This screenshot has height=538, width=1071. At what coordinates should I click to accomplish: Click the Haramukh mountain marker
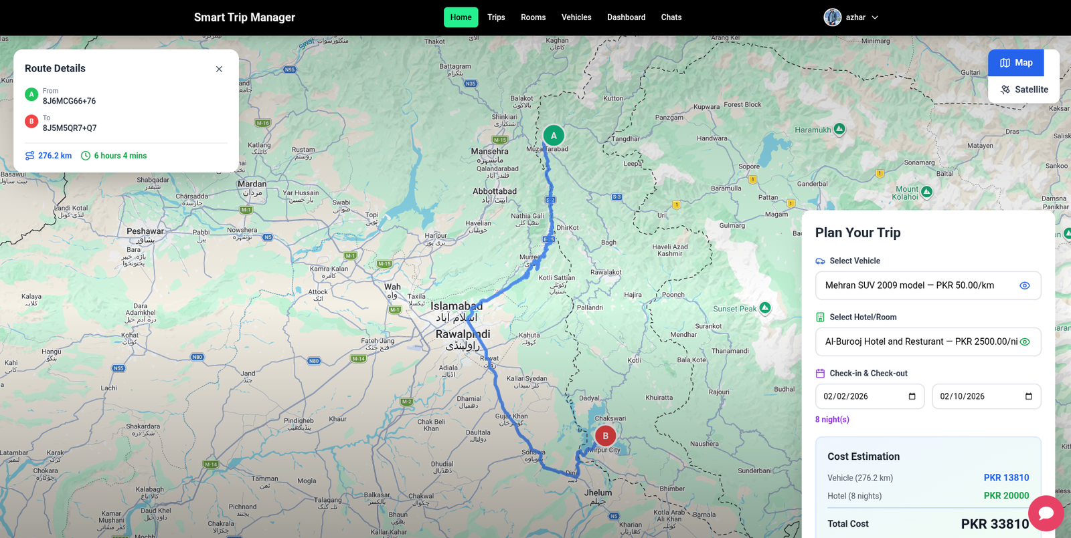(x=839, y=128)
